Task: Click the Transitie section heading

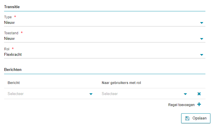Action: point(12,7)
